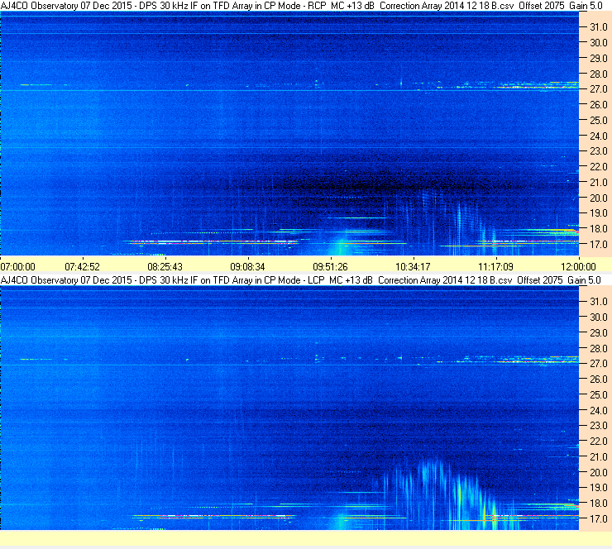The height and width of the screenshot is (549, 612).
Task: Click the 22.0 frequency label on RCP chart
Action: coord(598,167)
